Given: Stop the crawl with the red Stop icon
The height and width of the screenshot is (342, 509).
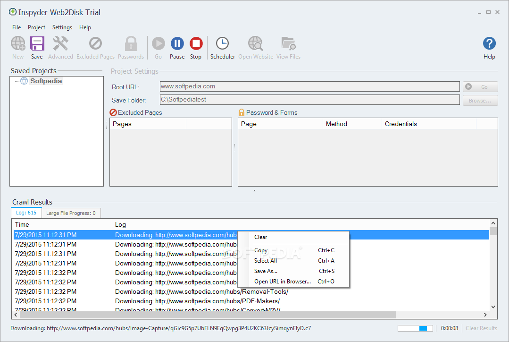Looking at the screenshot, I should click(x=196, y=43).
